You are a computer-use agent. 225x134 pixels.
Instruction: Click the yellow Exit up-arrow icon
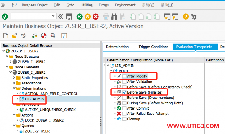coord(87,16)
